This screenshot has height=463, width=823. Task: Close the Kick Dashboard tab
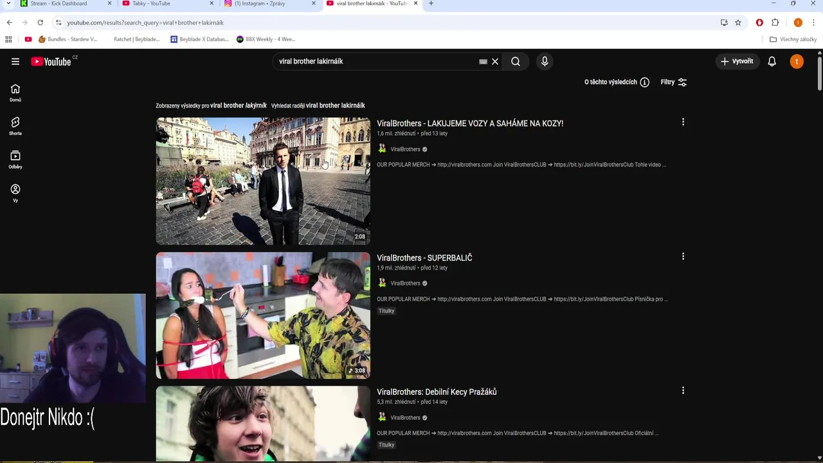(x=109, y=4)
